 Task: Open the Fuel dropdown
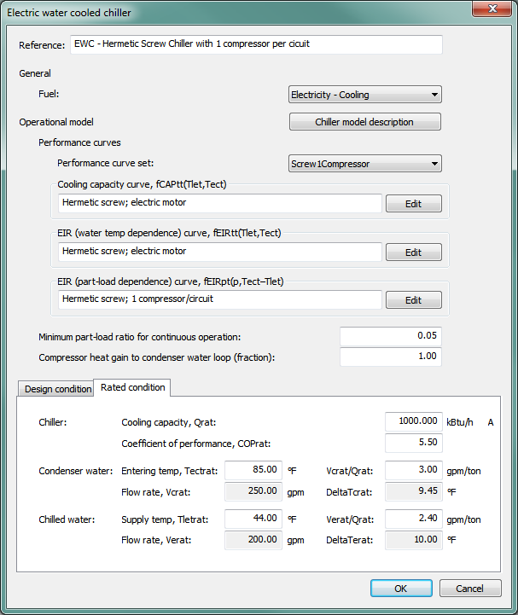point(365,95)
